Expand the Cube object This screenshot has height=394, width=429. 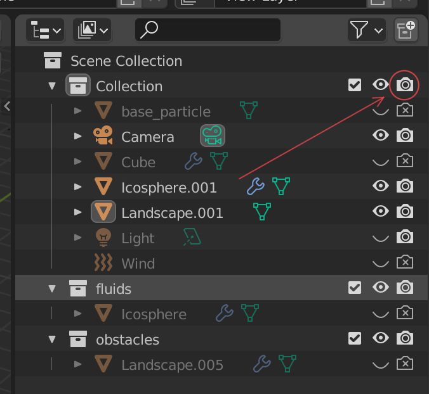point(77,162)
